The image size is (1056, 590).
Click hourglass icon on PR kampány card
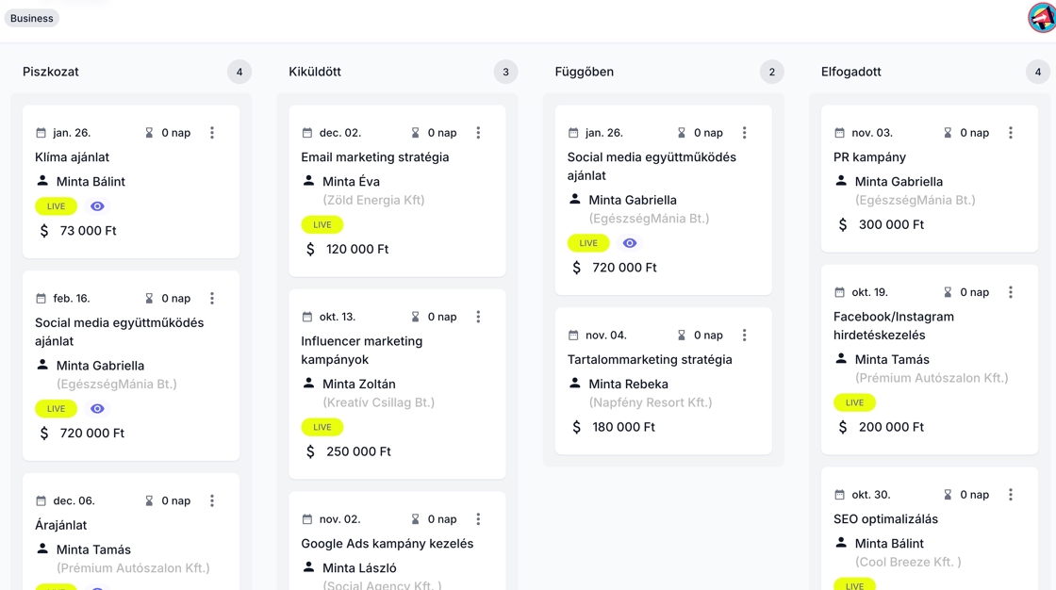[948, 133]
